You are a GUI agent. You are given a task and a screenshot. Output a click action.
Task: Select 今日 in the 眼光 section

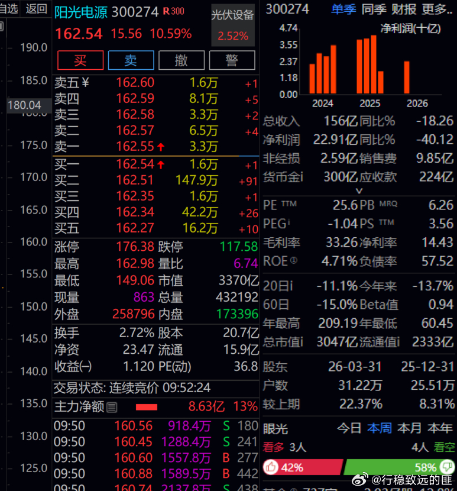[x=349, y=428]
